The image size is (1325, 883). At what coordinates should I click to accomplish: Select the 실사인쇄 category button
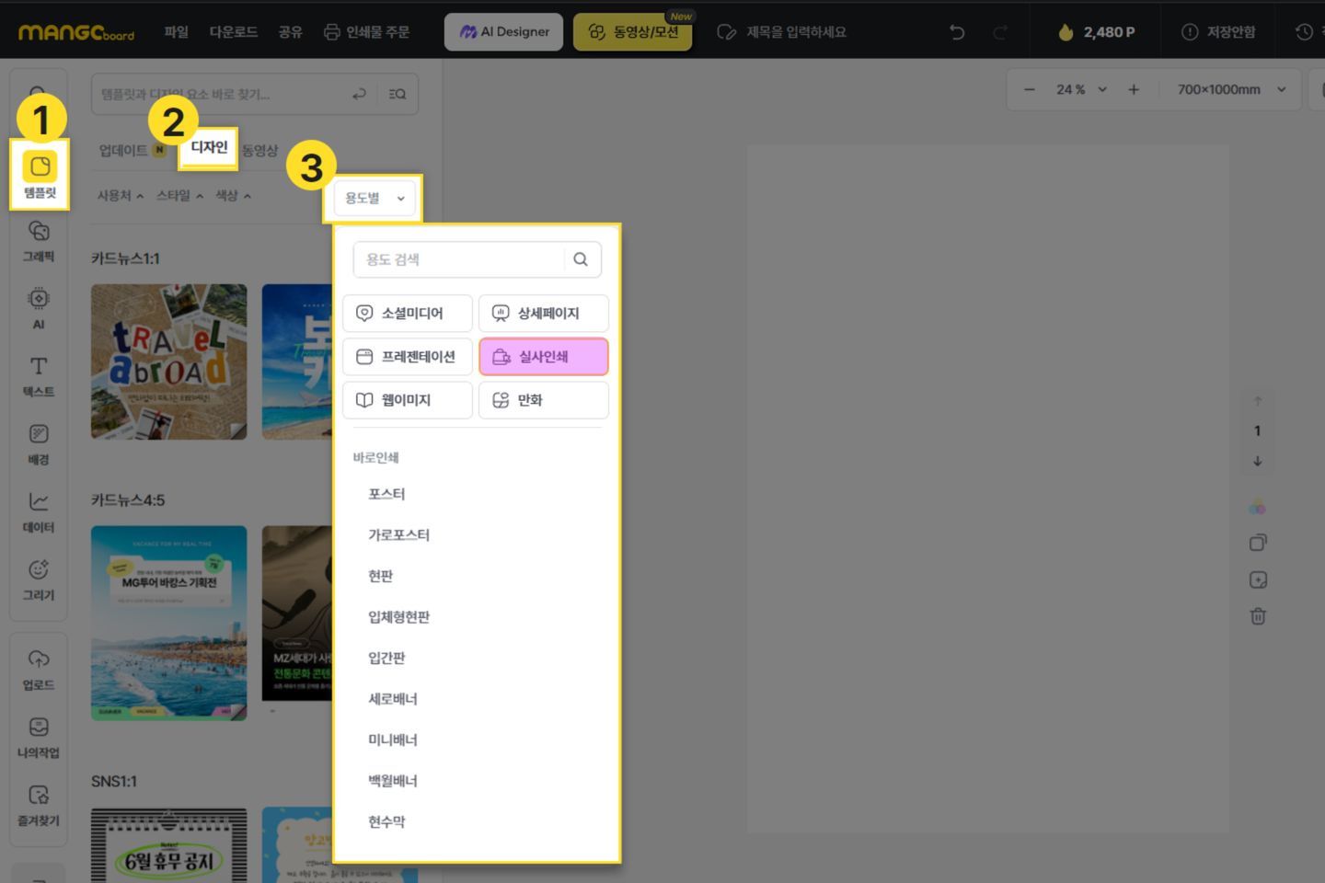coord(544,357)
